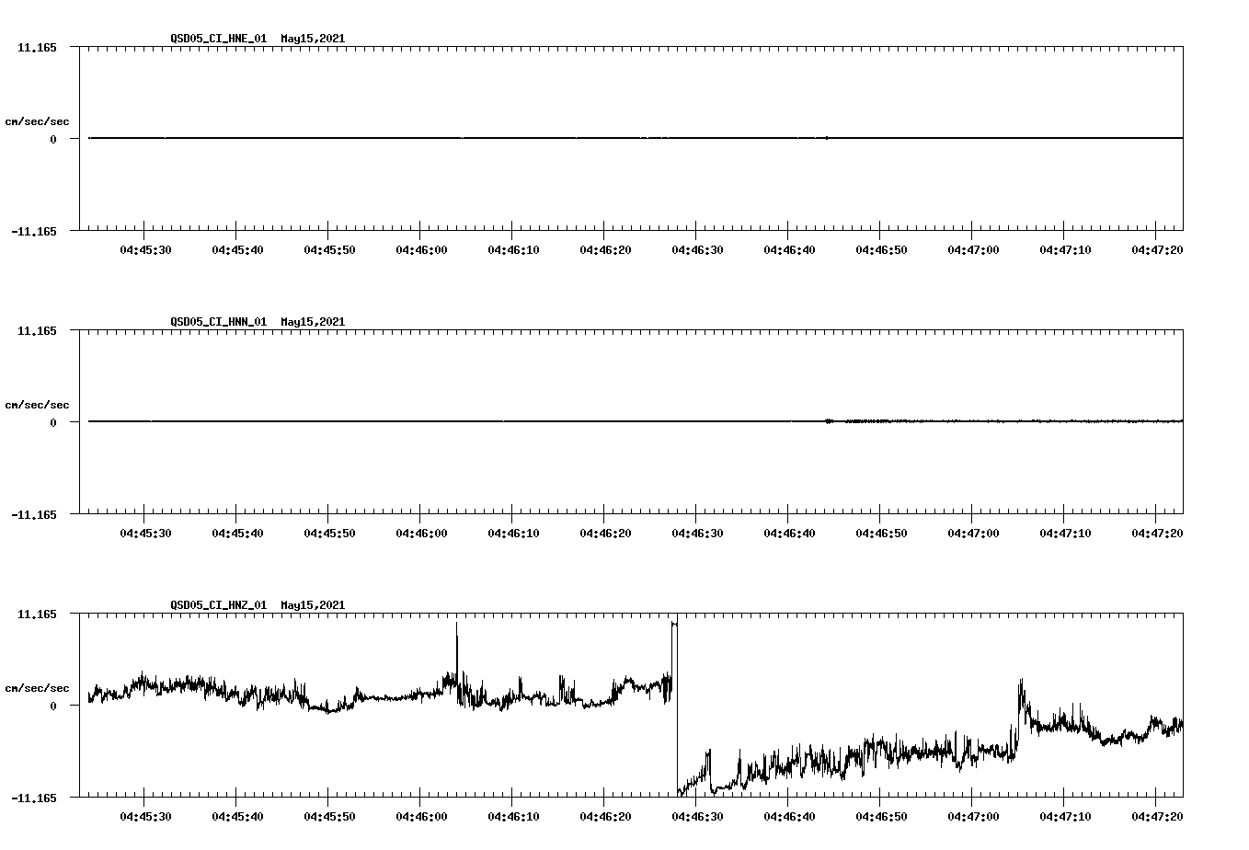Click the 11.165 upper limit on HNZ plot
The image size is (1249, 850).
point(37,614)
